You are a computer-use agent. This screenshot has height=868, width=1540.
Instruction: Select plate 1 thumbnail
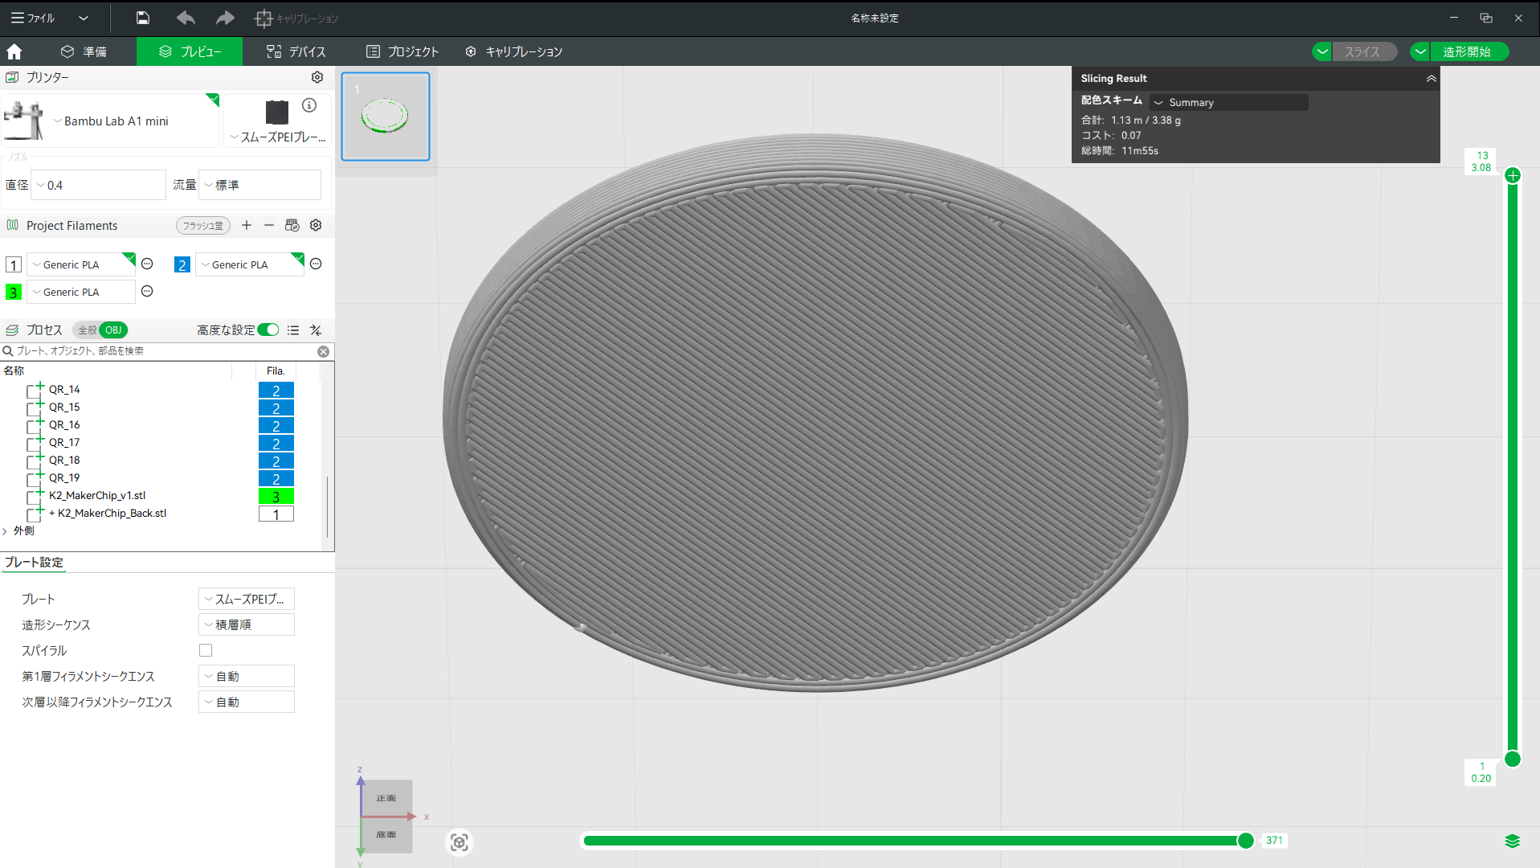pyautogui.click(x=386, y=117)
